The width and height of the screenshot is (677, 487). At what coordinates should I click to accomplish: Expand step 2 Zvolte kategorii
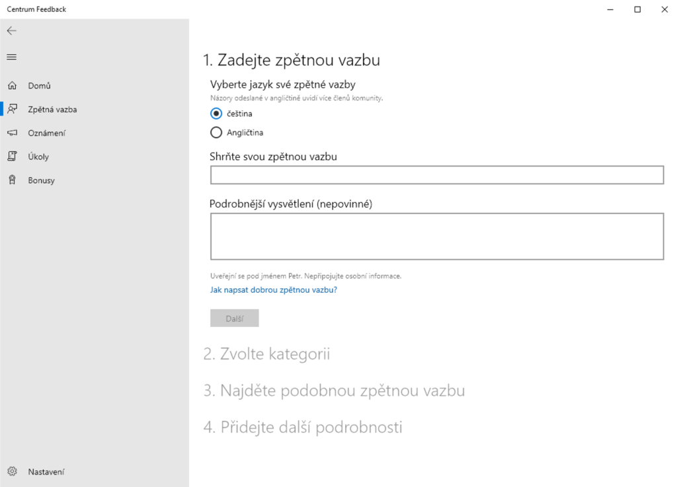coord(266,354)
